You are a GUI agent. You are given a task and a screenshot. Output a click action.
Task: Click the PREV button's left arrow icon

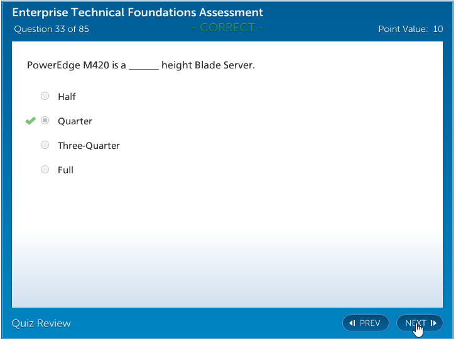pyautogui.click(x=352, y=323)
